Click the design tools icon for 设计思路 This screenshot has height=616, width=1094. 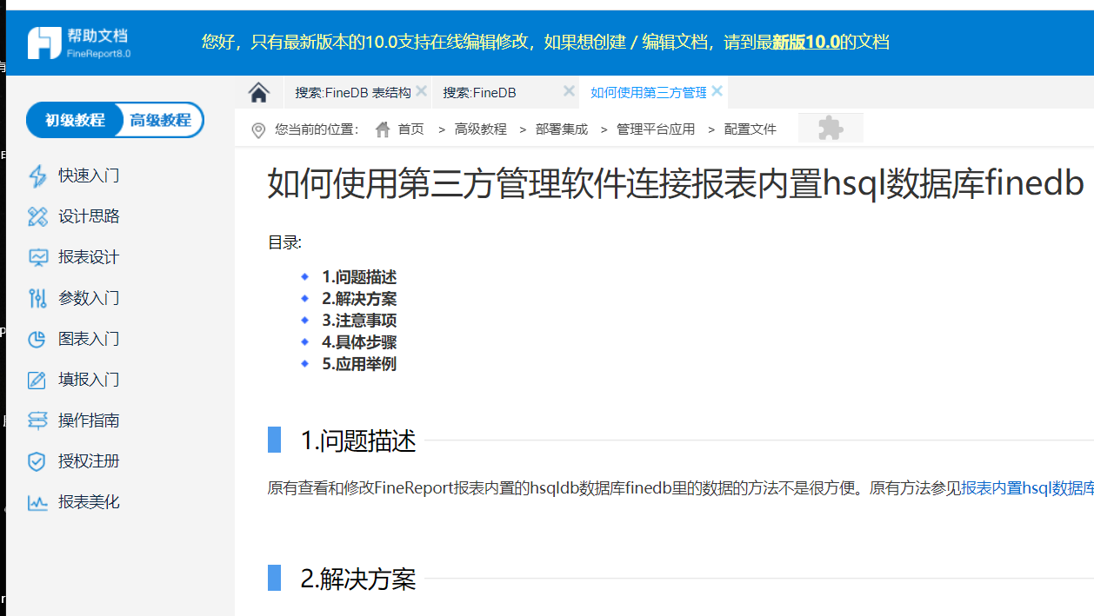point(37,216)
